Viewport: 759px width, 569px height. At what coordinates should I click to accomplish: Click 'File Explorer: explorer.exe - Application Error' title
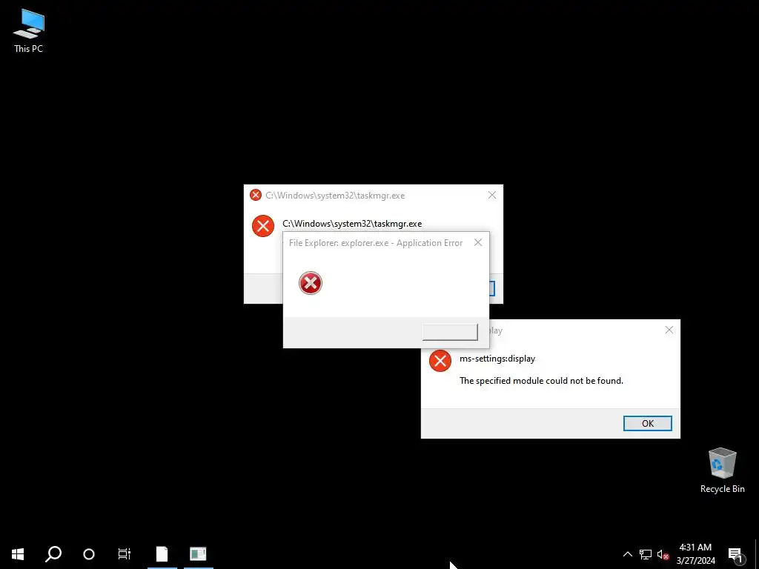click(376, 243)
